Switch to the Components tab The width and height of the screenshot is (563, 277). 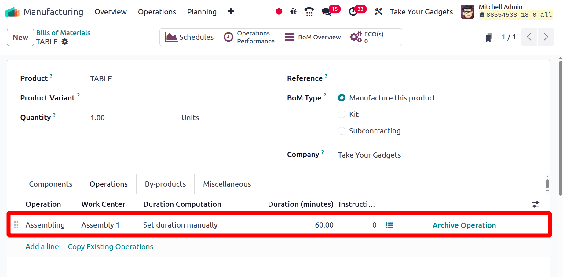click(x=51, y=184)
